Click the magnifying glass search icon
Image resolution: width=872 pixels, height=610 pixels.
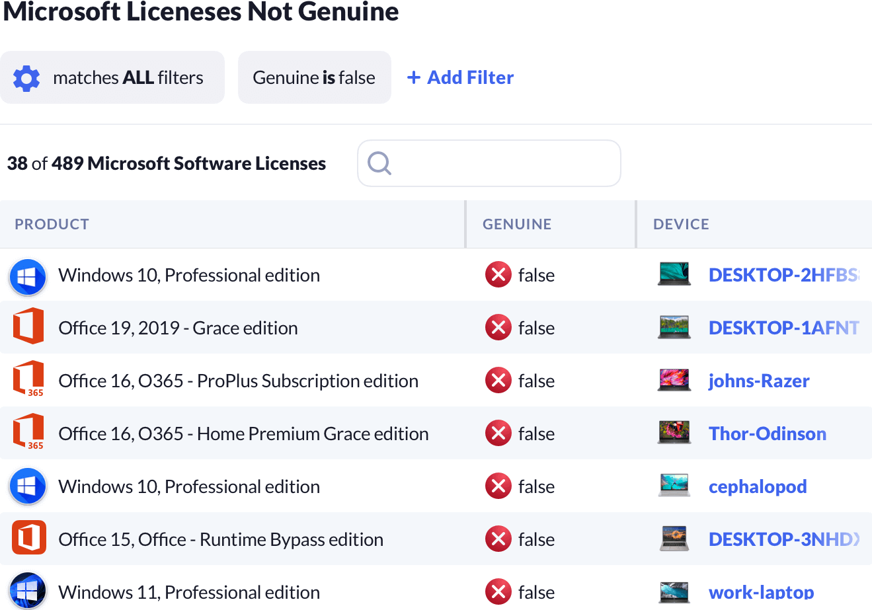379,163
